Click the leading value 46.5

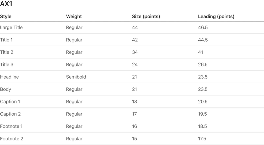pos(203,27)
